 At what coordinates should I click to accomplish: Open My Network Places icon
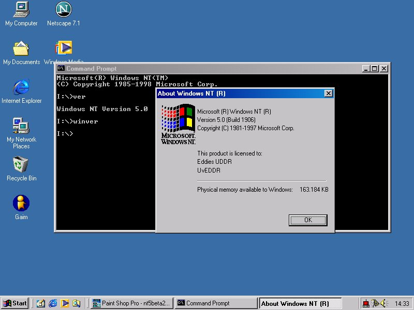21,126
